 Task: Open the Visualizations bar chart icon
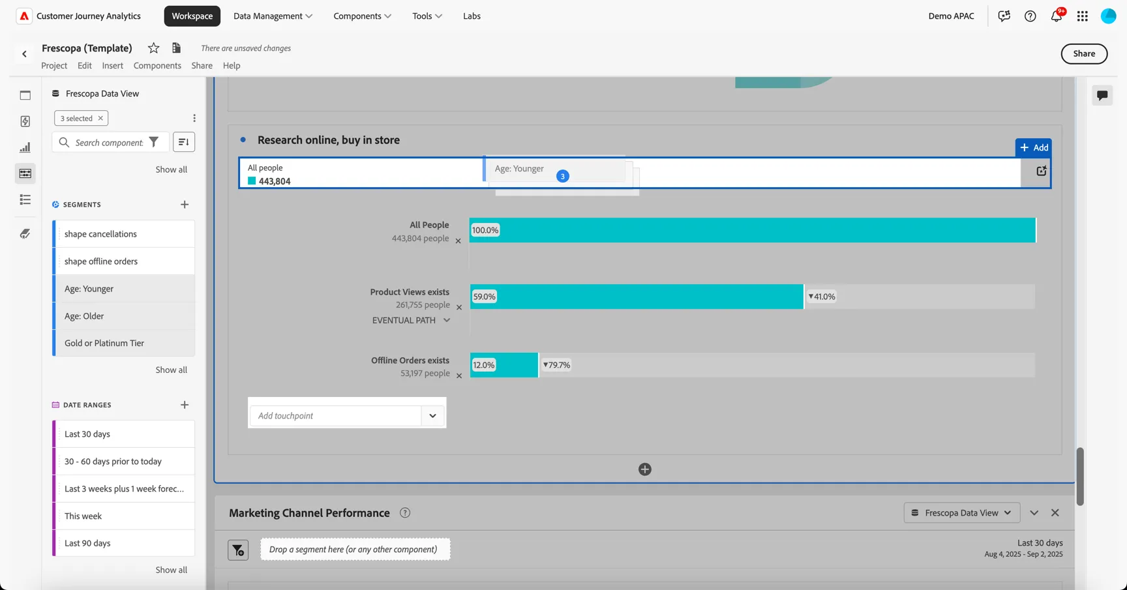coord(25,147)
